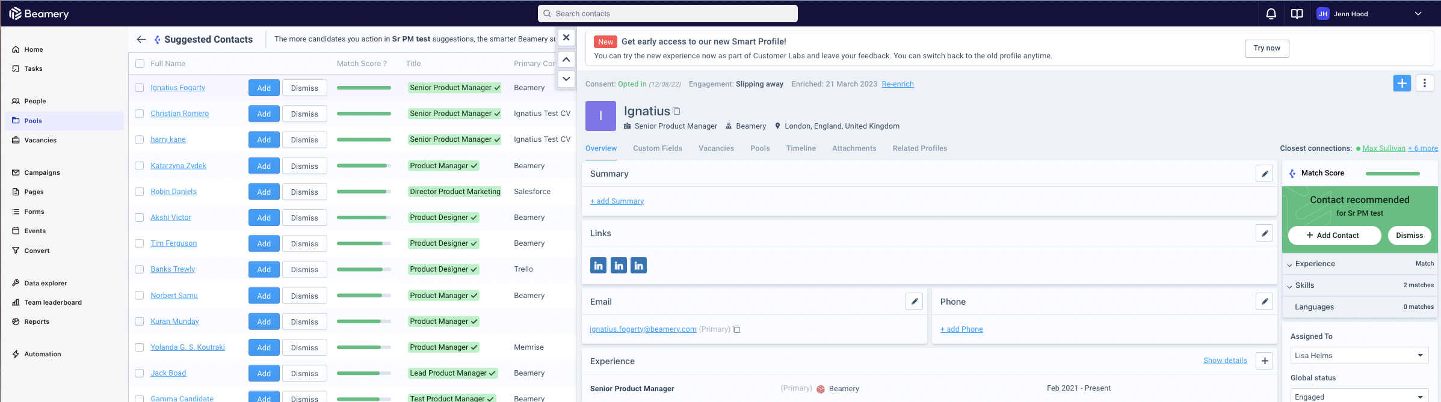This screenshot has height=402, width=1441.
Task: Check the box for Ignatius Fogarty
Action: 140,88
